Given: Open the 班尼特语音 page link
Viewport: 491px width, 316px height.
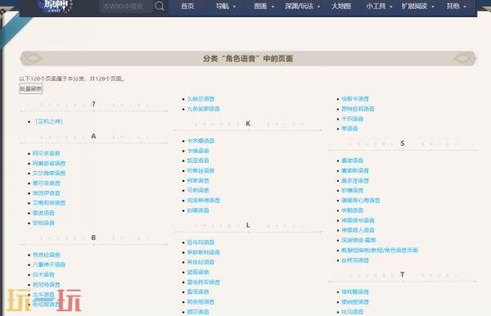Looking at the screenshot, I should pyautogui.click(x=46, y=284).
